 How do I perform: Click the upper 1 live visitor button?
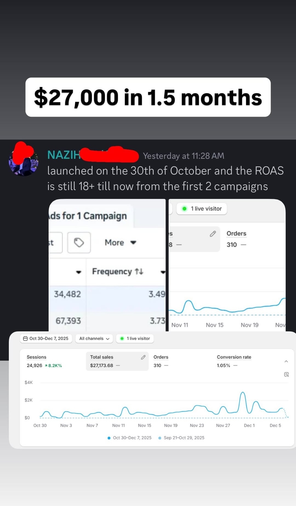[x=202, y=209]
